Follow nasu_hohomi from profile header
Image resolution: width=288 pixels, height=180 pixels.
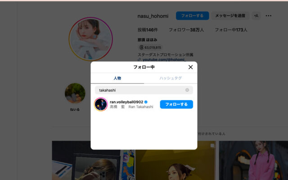pos(192,16)
